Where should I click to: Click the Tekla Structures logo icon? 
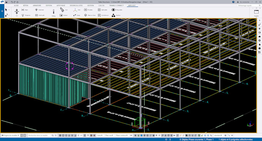tap(2, 2)
